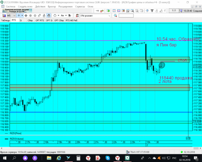Open the Действия menu

[x=40, y=6]
